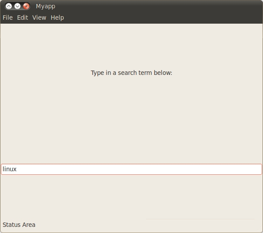Image resolution: width=263 pixels, height=233 pixels.
Task: Click the 'Type in a search term below:' label
Action: pyautogui.click(x=131, y=73)
